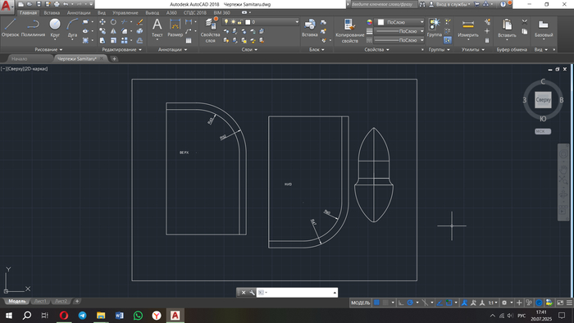The height and width of the screenshot is (323, 574).
Task: Click the Move tool icon
Action: click(102, 22)
